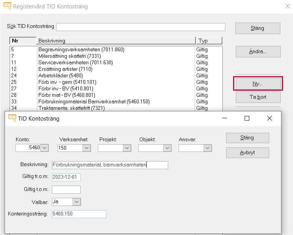Click the Stäng button in Registervård window
The image size is (293, 235).
click(x=258, y=28)
